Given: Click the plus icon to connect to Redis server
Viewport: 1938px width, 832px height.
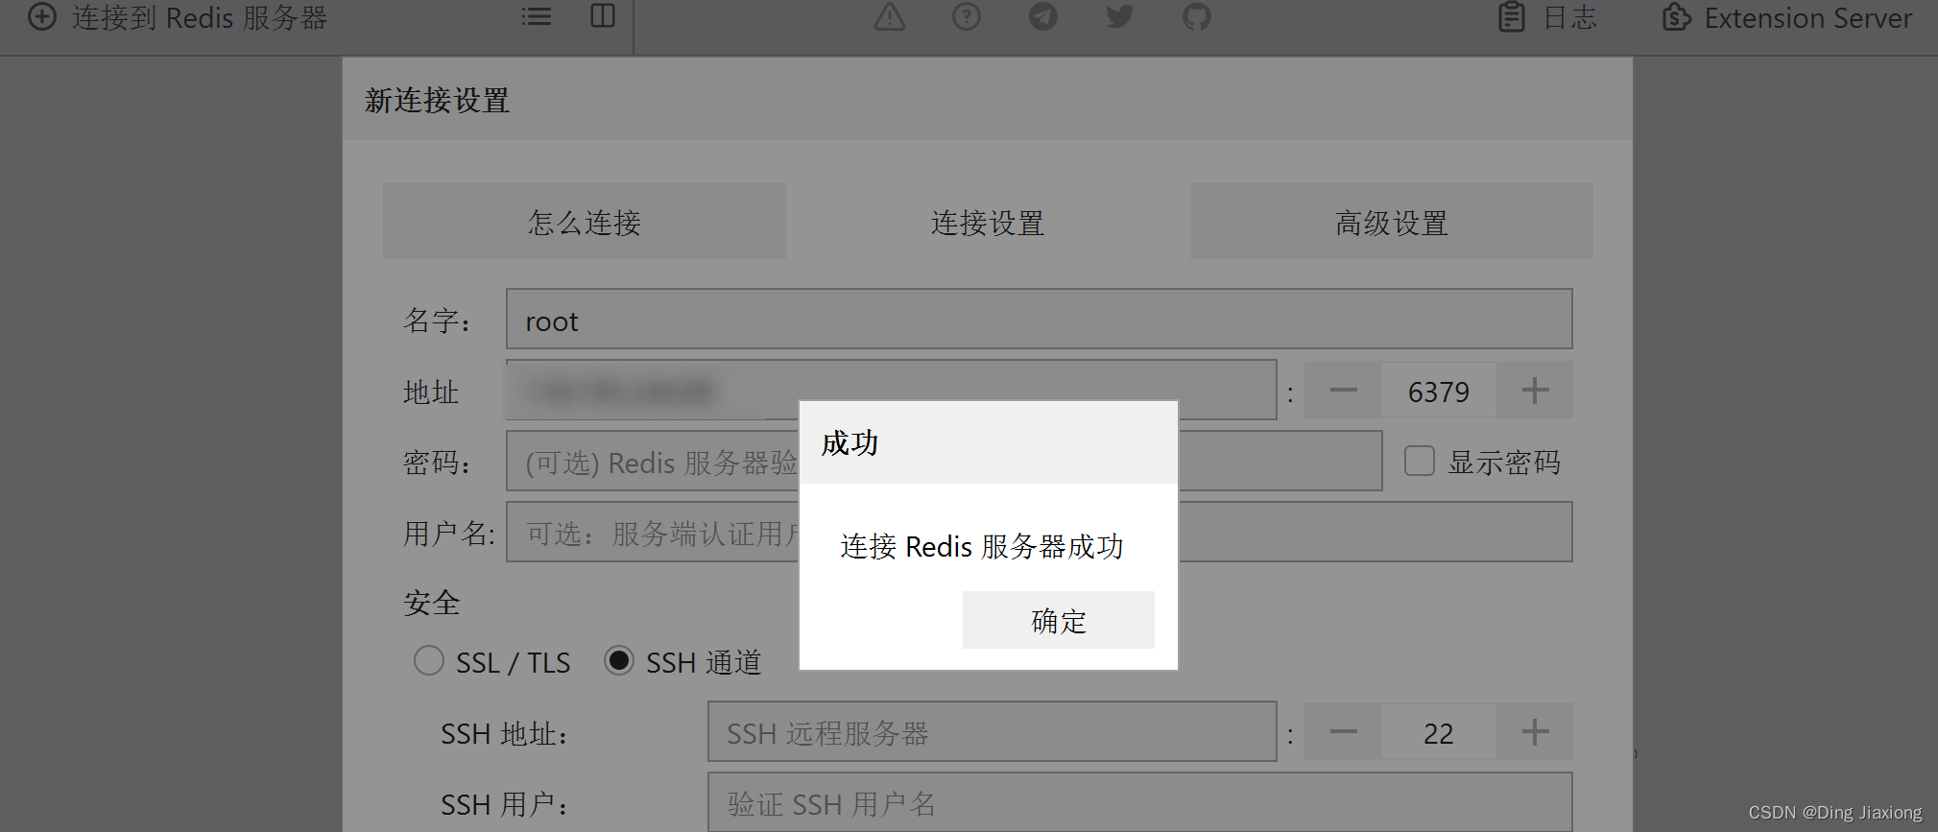Looking at the screenshot, I should (41, 17).
